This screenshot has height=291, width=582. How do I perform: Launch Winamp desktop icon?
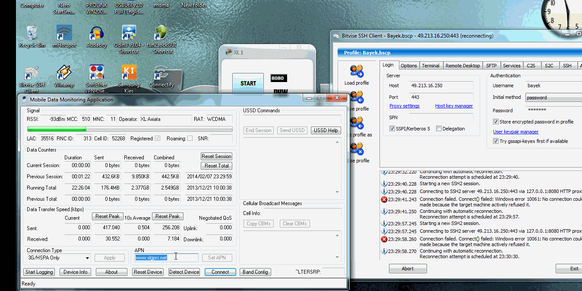(64, 76)
